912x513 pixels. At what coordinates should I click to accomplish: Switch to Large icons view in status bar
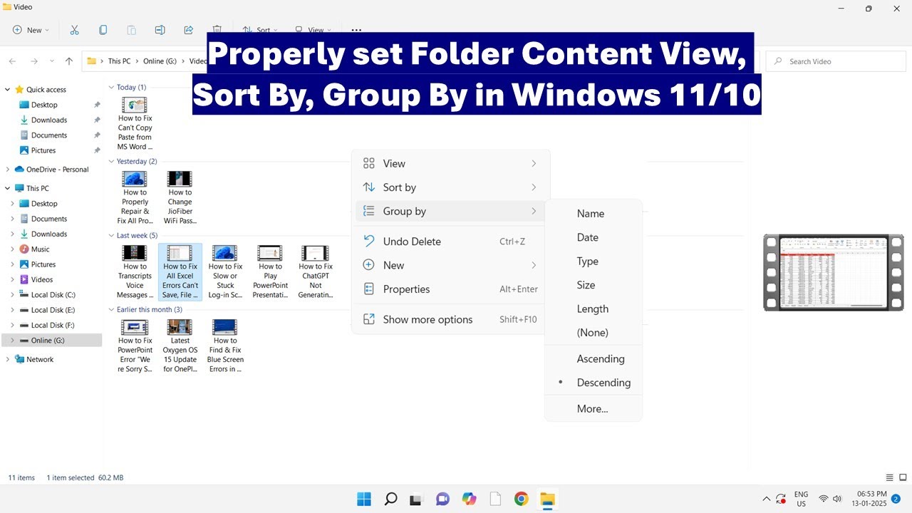[902, 477]
